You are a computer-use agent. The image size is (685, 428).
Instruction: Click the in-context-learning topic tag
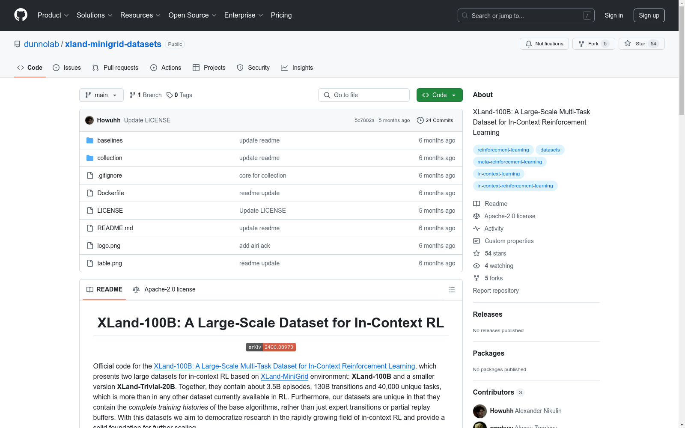coord(498,174)
